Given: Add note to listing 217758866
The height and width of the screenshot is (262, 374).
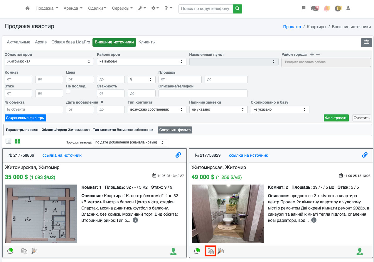Looking at the screenshot, I should (10, 251).
